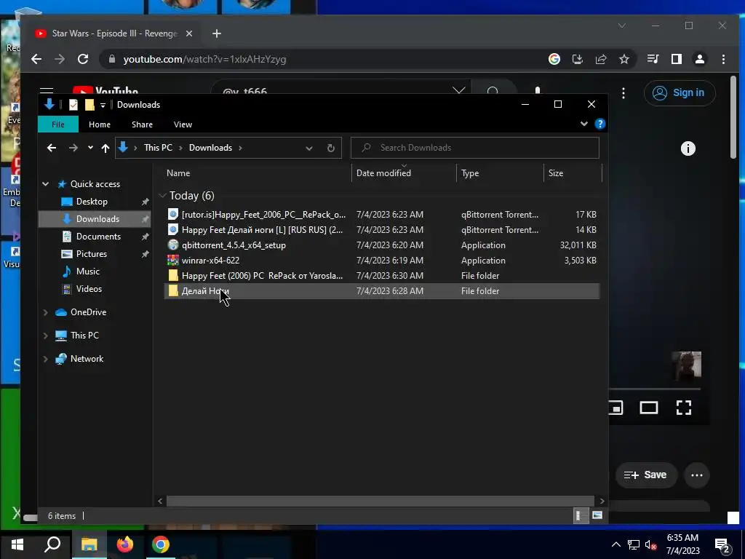Image resolution: width=745 pixels, height=559 pixels.
Task: Open Windows Start menu
Action: (x=17, y=544)
